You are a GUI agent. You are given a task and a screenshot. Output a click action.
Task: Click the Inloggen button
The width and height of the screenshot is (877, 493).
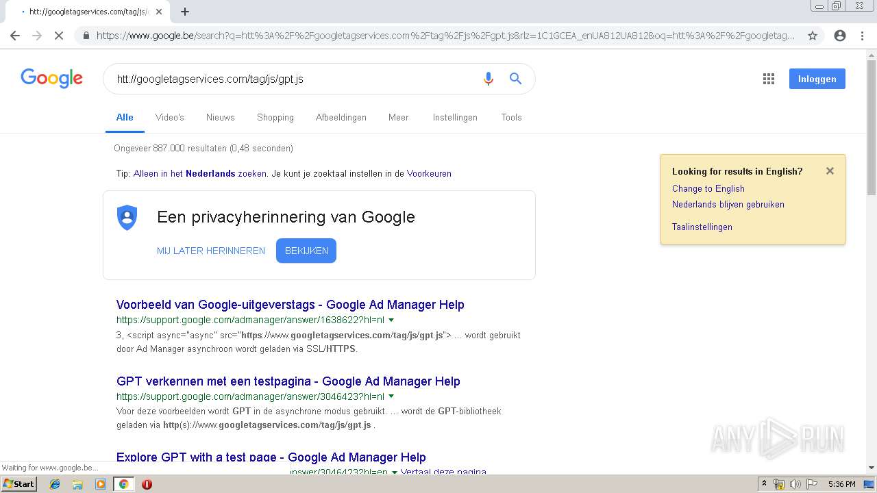click(817, 79)
